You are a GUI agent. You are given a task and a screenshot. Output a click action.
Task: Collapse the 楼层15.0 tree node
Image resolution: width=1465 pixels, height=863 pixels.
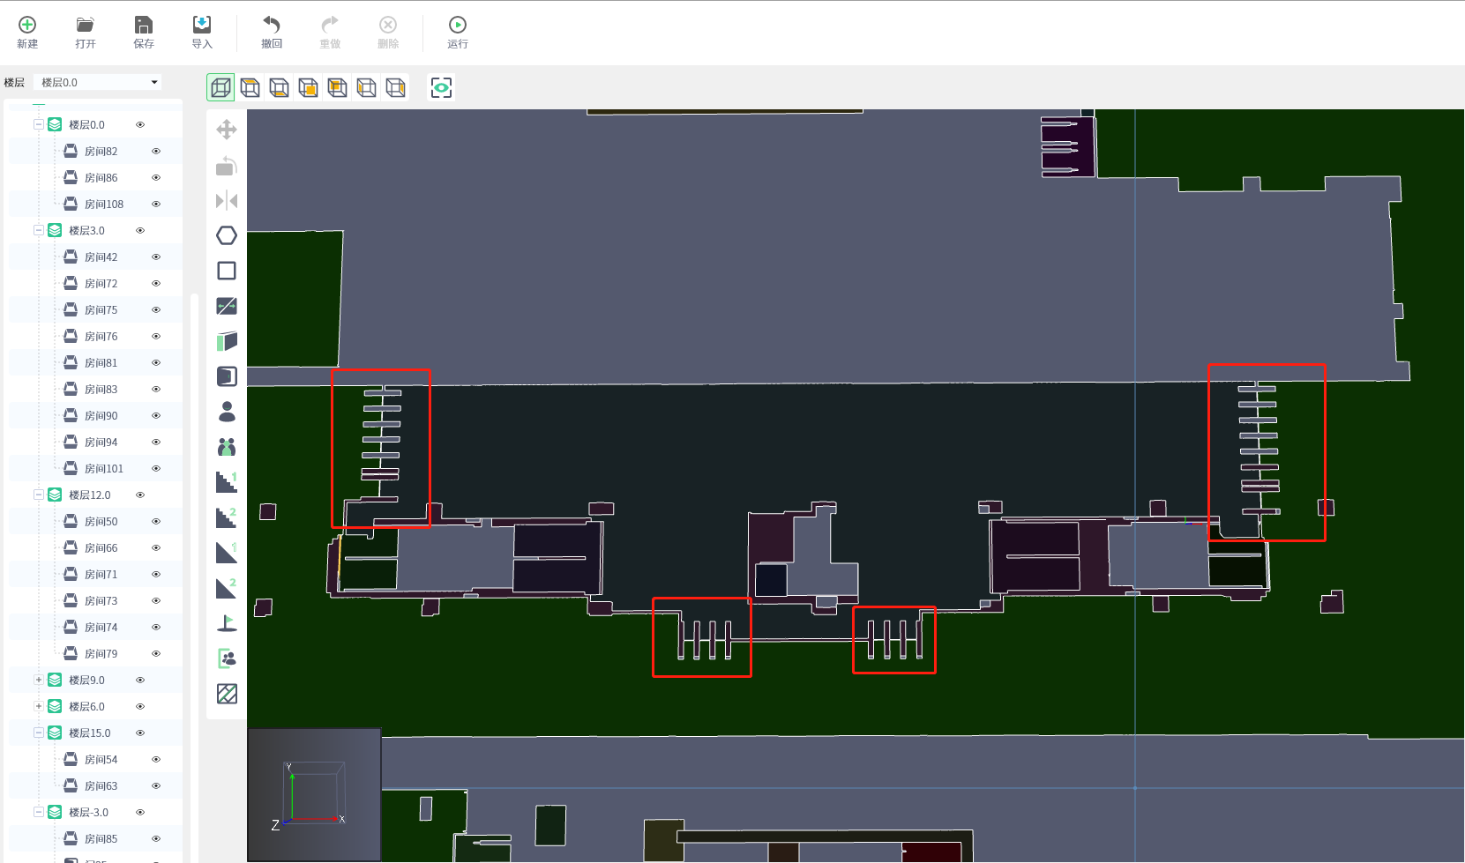point(39,733)
